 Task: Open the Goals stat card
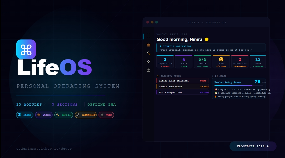click(x=184, y=62)
